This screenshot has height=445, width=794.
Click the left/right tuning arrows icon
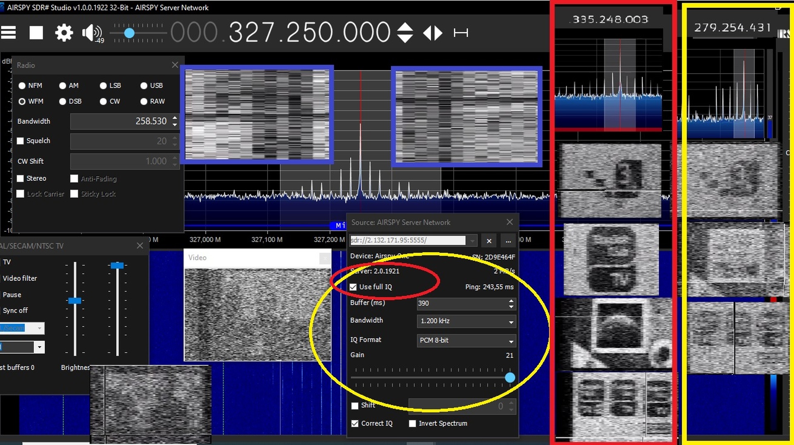pyautogui.click(x=433, y=32)
